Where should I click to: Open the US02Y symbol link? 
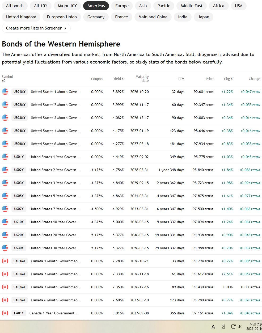click(19, 170)
